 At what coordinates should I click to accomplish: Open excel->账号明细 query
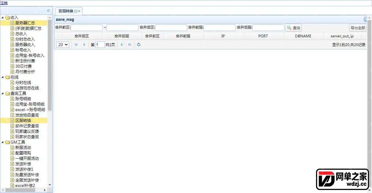click(x=30, y=110)
